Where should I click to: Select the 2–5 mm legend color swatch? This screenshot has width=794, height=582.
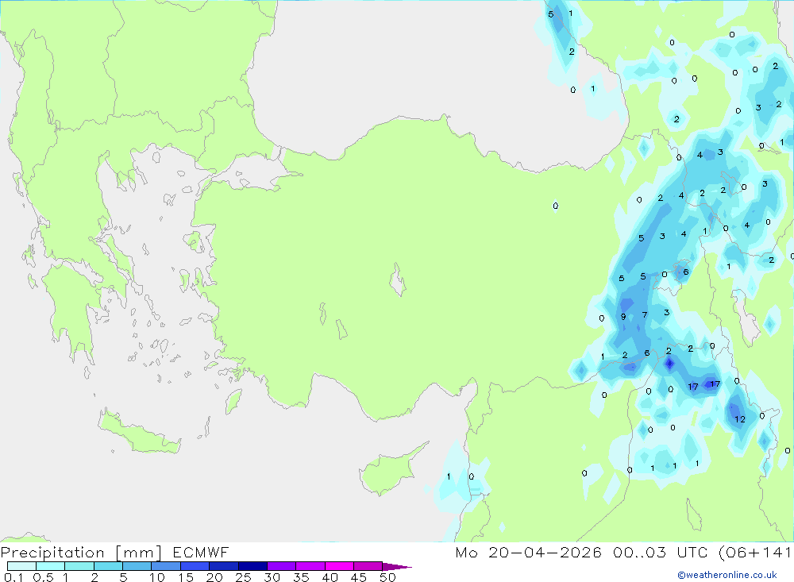[108, 566]
